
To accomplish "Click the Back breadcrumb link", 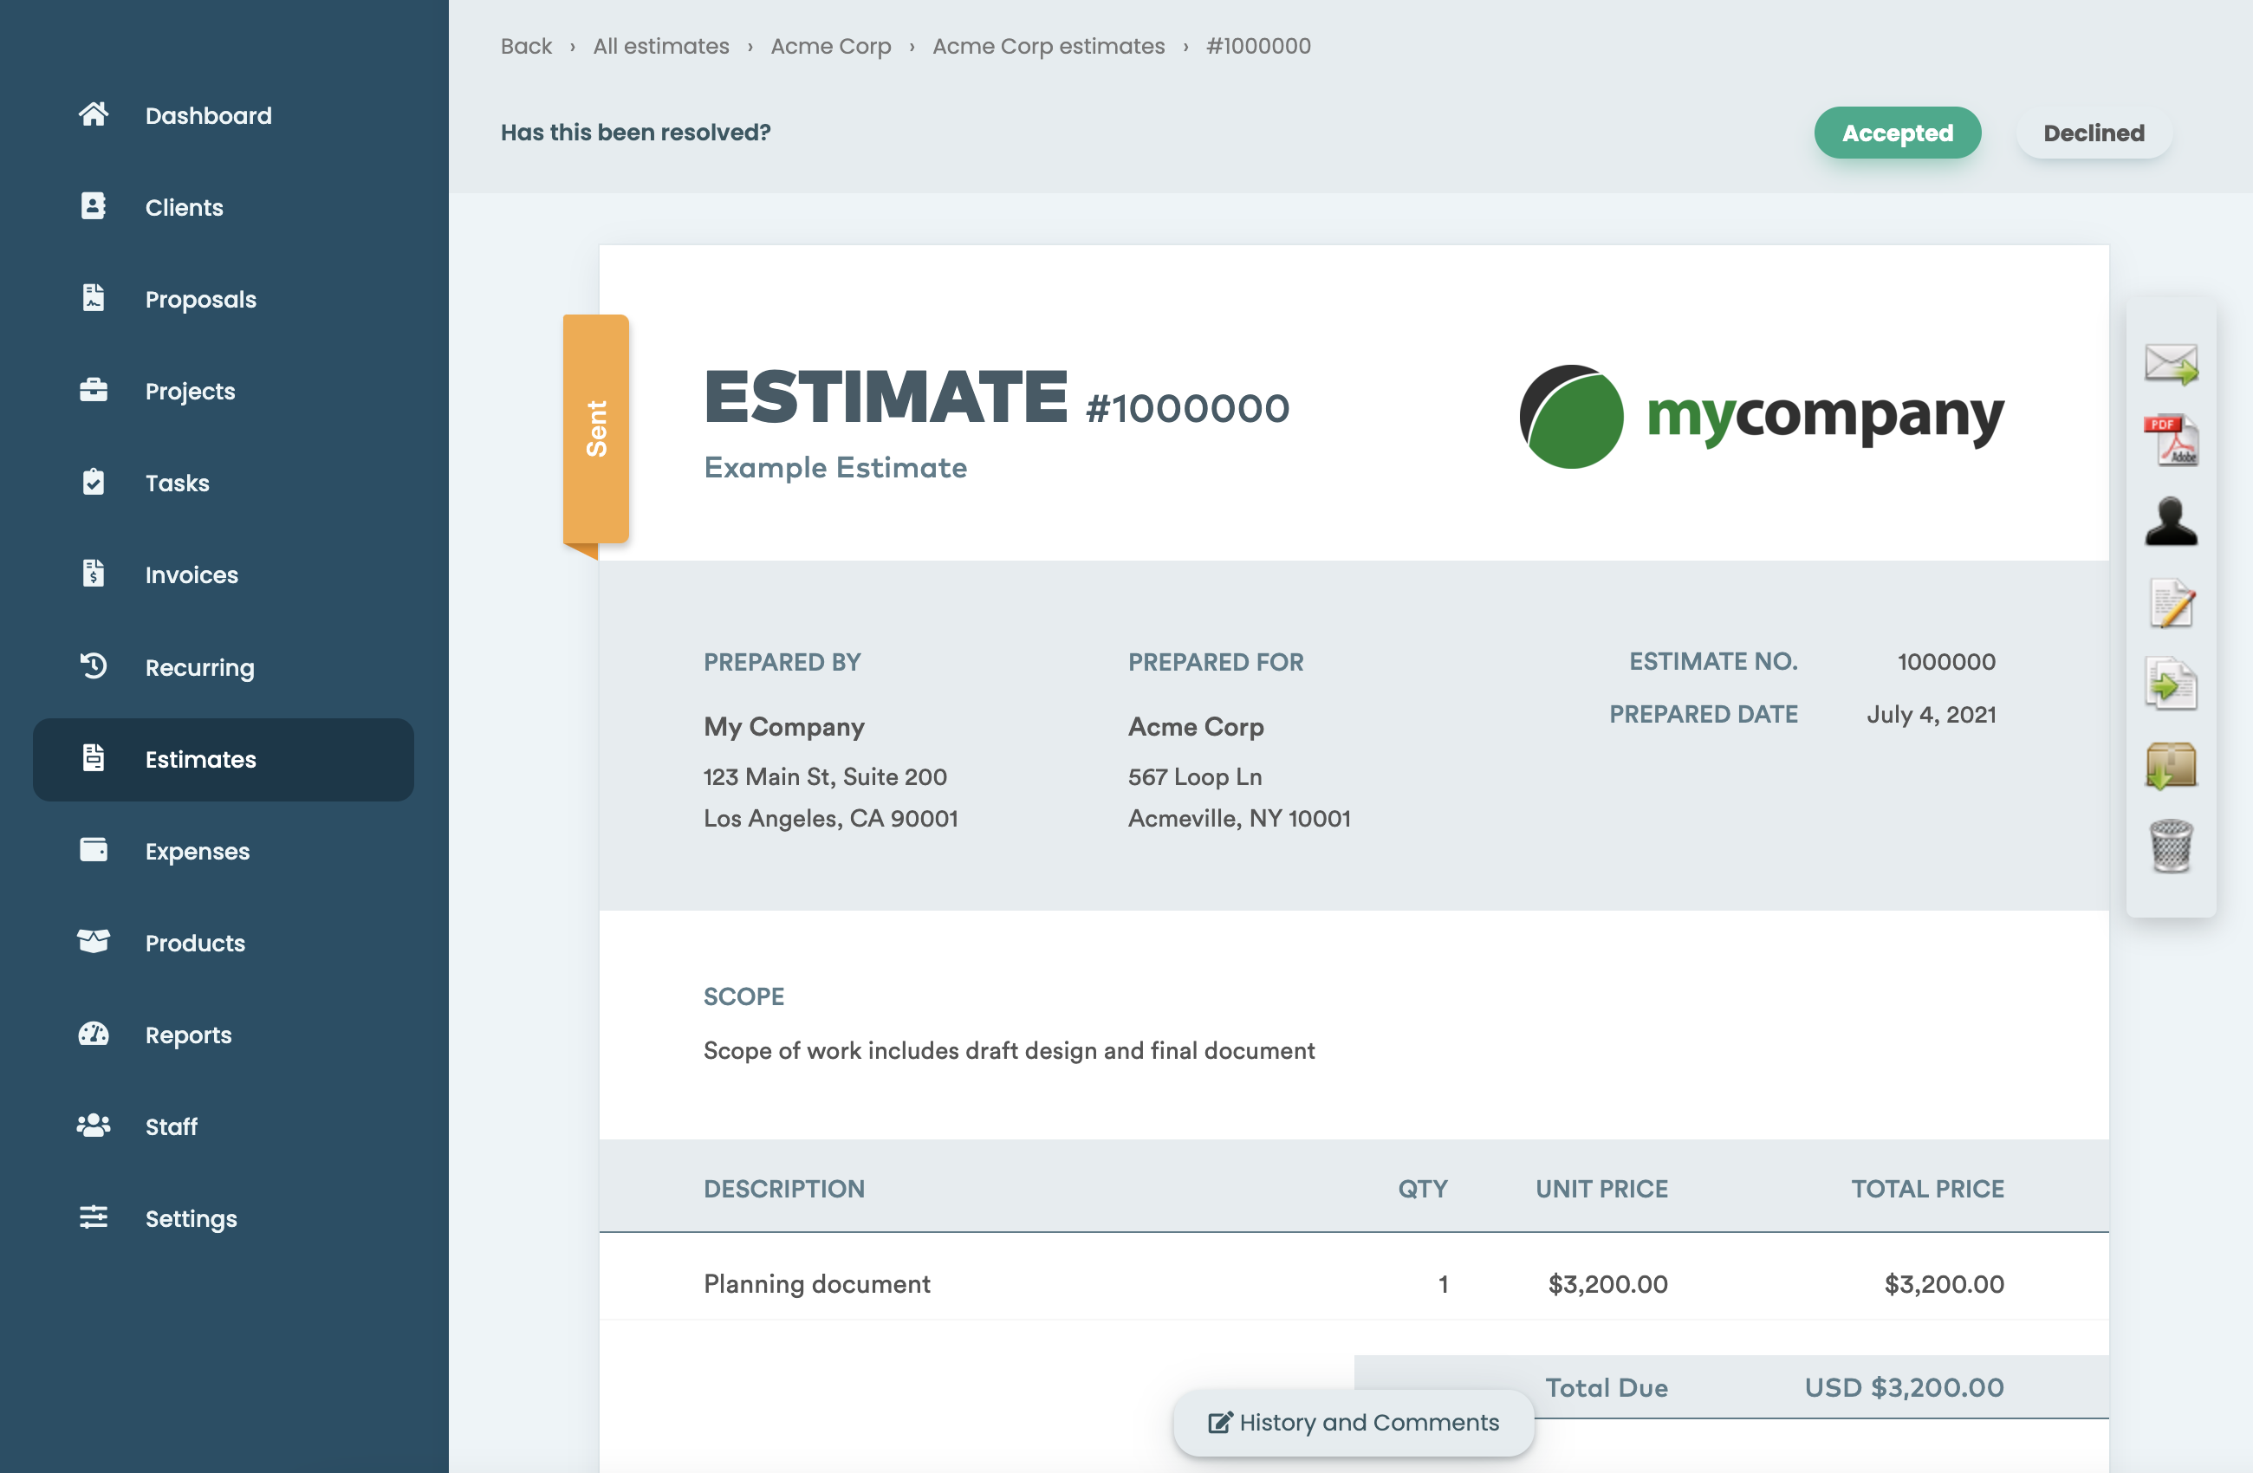I will [x=525, y=45].
